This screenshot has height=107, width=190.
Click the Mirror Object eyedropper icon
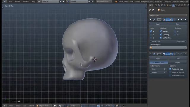(x=186, y=48)
